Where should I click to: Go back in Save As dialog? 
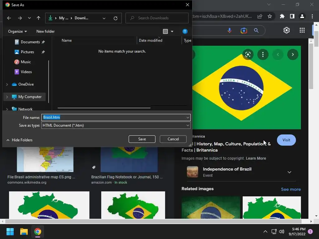tap(9, 18)
